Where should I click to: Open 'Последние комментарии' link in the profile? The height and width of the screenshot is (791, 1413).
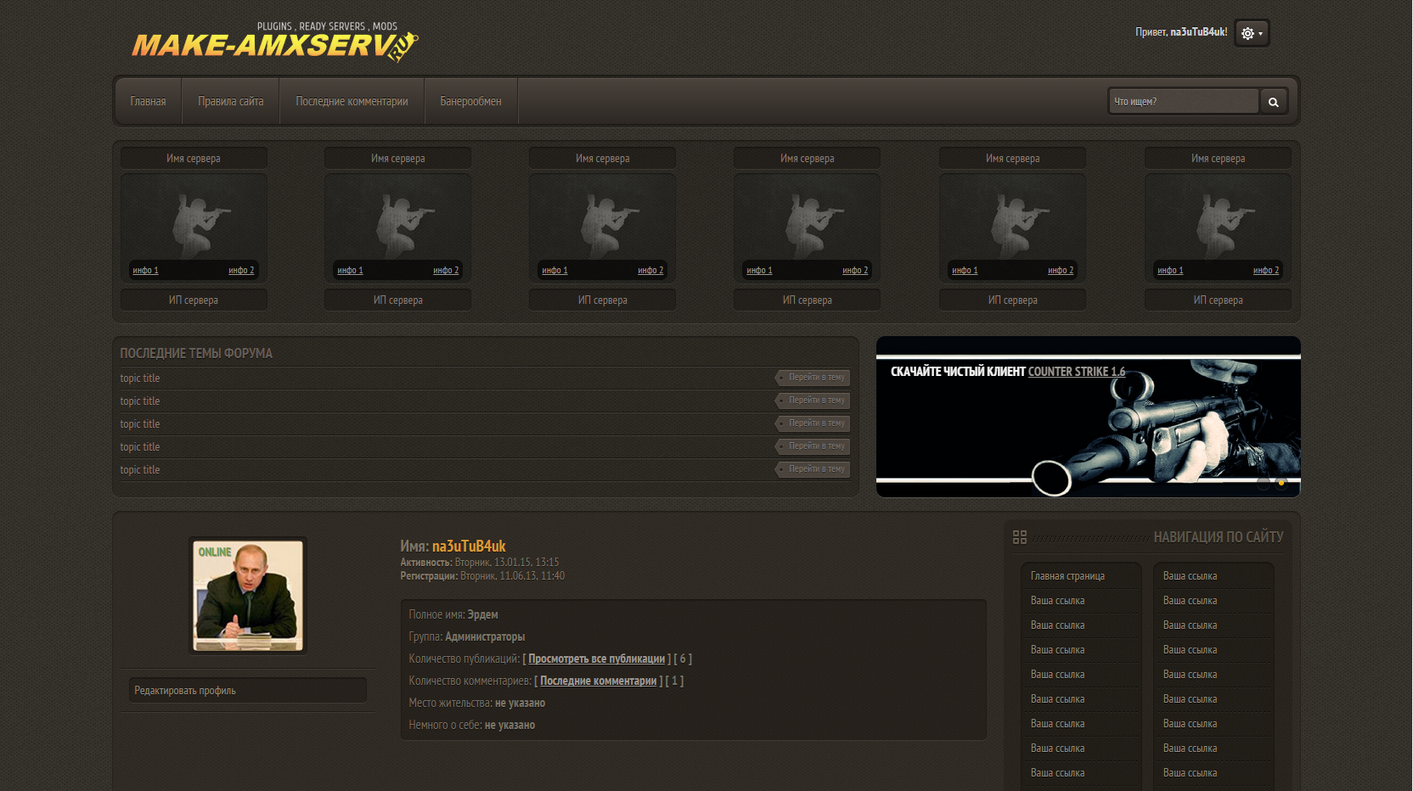[599, 682]
